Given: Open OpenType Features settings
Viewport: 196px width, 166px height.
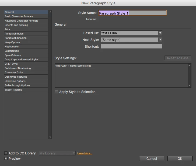Looking at the screenshot, I should pyautogui.click(x=26, y=77).
